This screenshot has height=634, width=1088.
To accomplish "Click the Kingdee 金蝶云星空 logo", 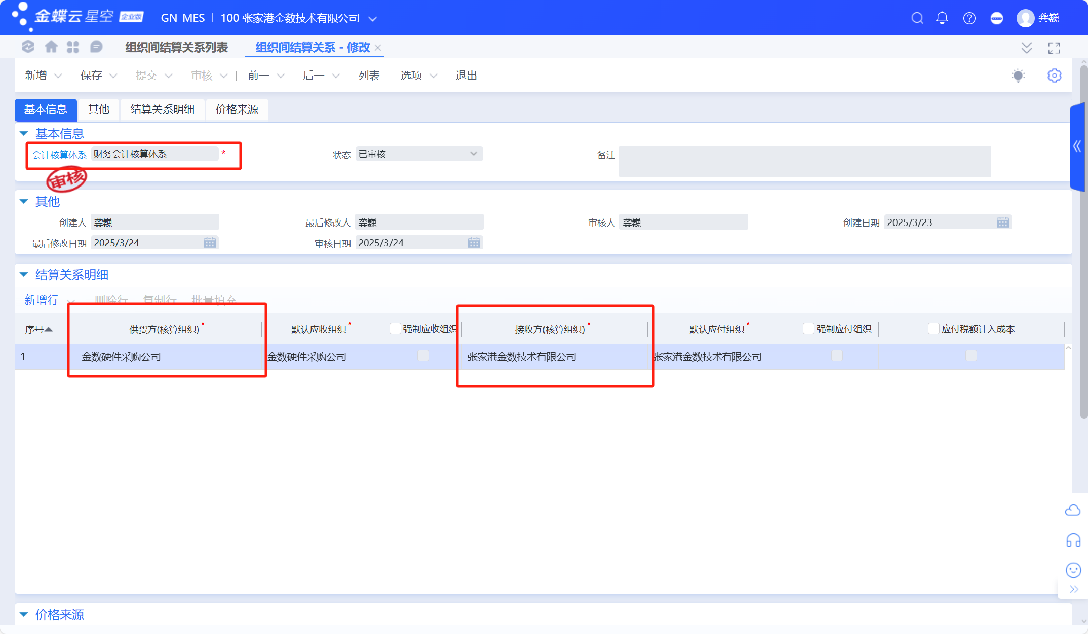I will coord(77,17).
